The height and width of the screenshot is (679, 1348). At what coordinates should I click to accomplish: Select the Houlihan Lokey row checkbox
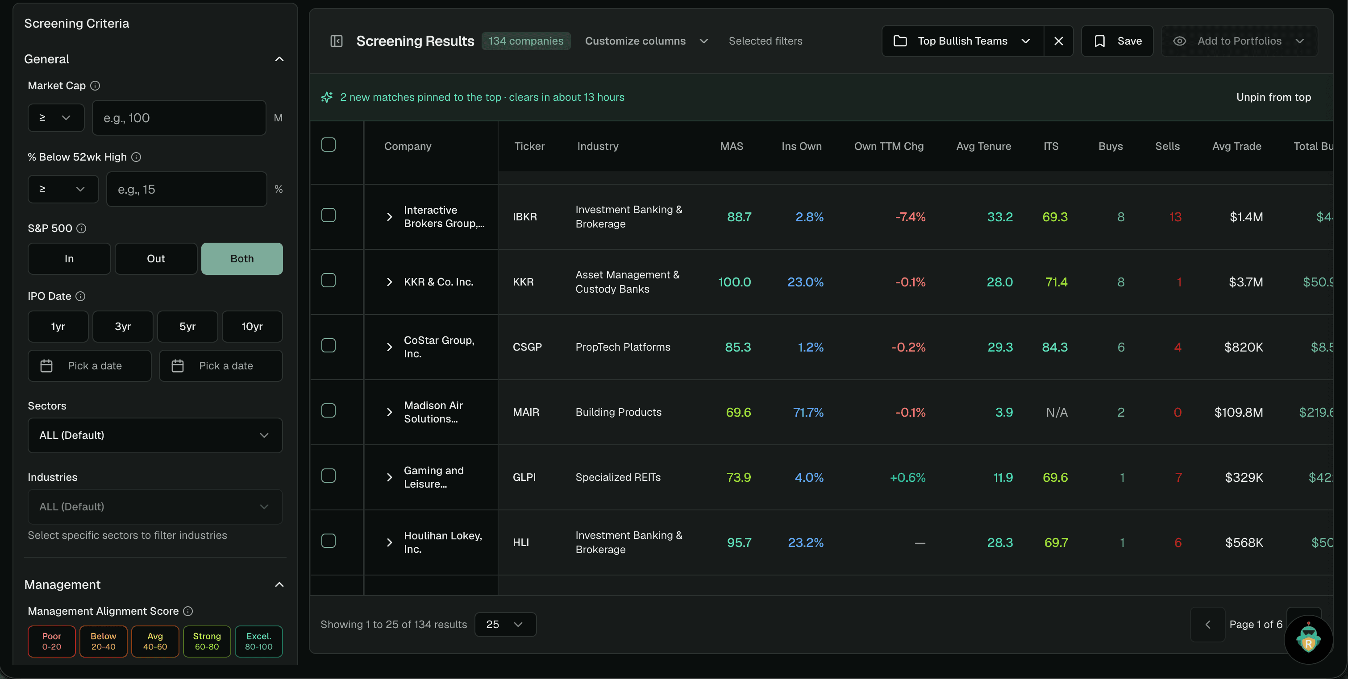click(x=329, y=541)
